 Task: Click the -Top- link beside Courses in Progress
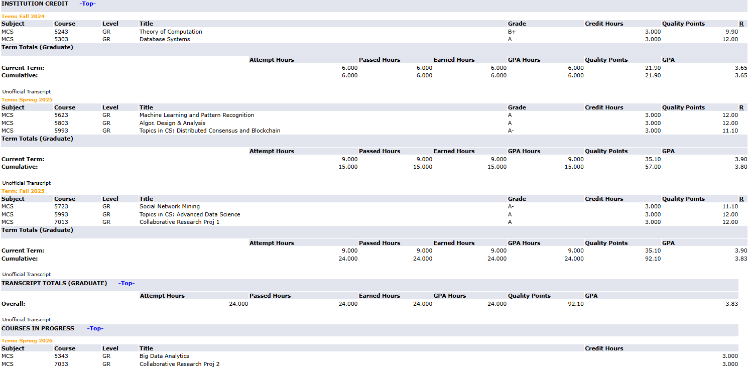[x=95, y=328]
